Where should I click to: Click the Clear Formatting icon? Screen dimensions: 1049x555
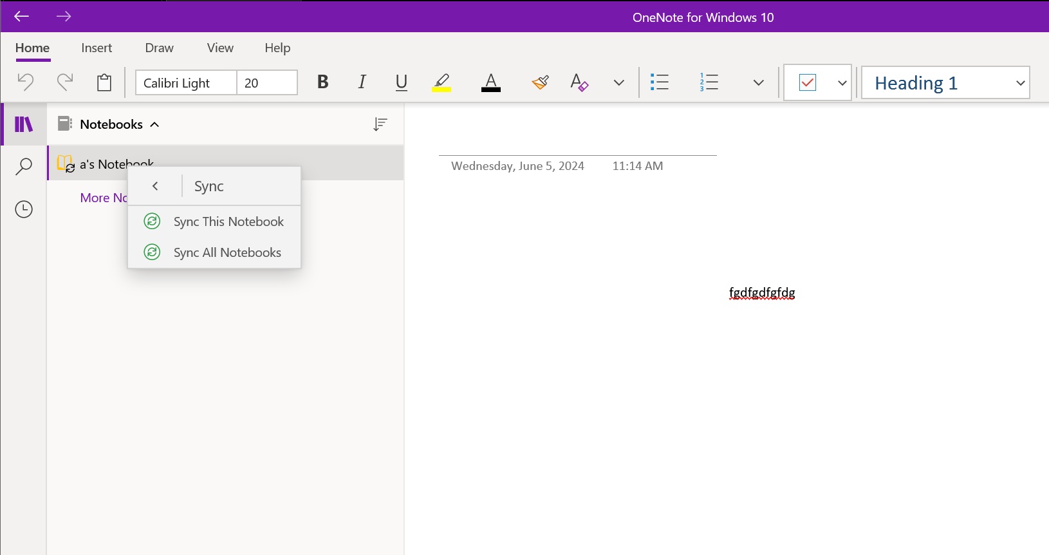coord(579,82)
